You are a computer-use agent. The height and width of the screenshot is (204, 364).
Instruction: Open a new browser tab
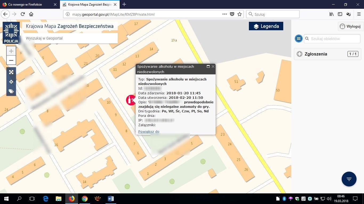[x=124, y=5]
